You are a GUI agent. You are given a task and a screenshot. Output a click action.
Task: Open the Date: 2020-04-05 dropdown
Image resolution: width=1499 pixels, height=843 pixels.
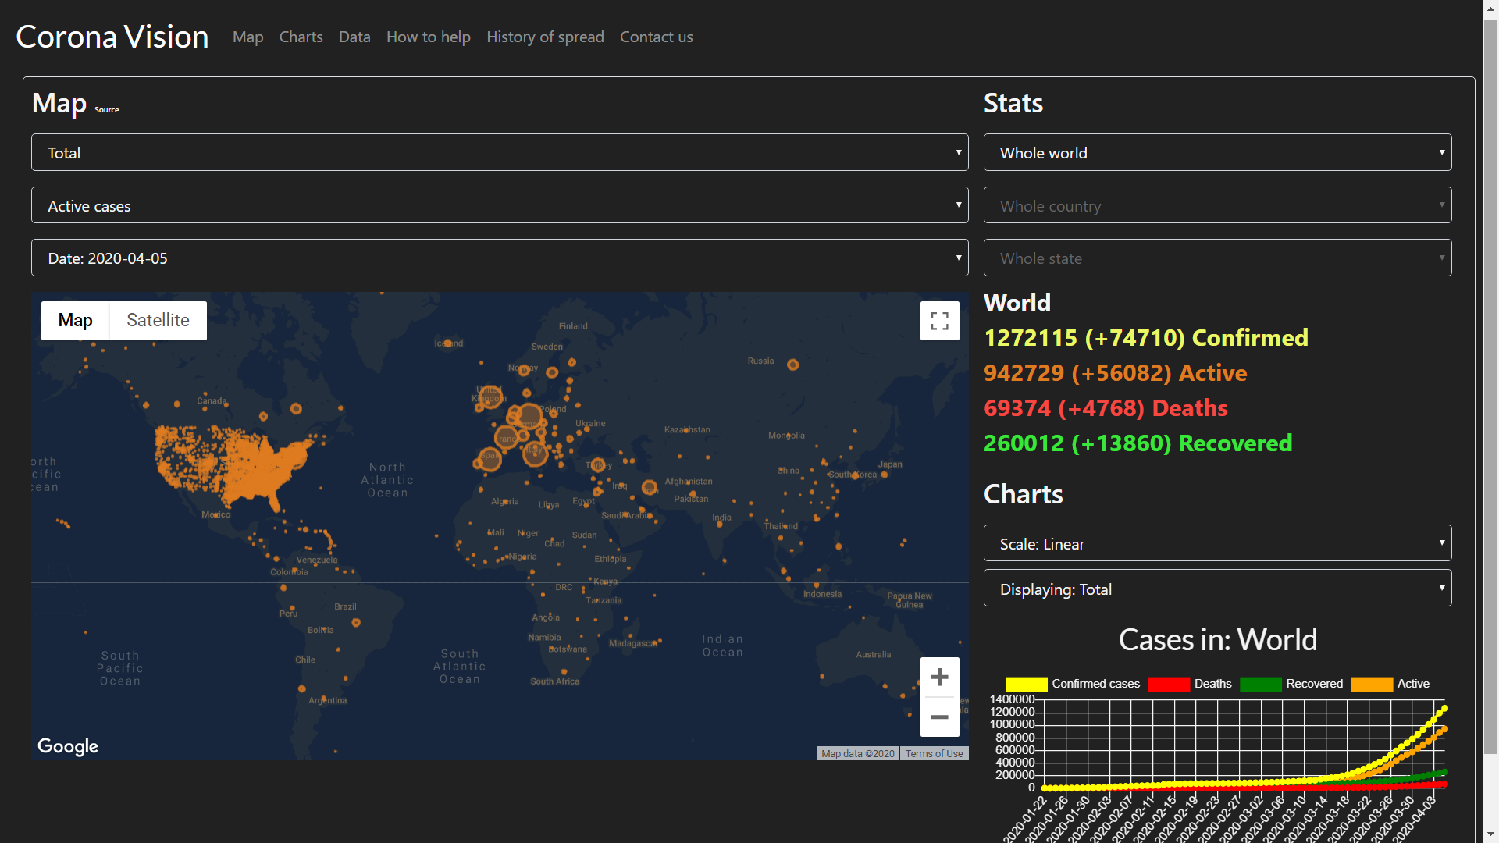point(500,258)
